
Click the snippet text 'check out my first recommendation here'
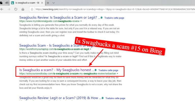tap(40, 84)
